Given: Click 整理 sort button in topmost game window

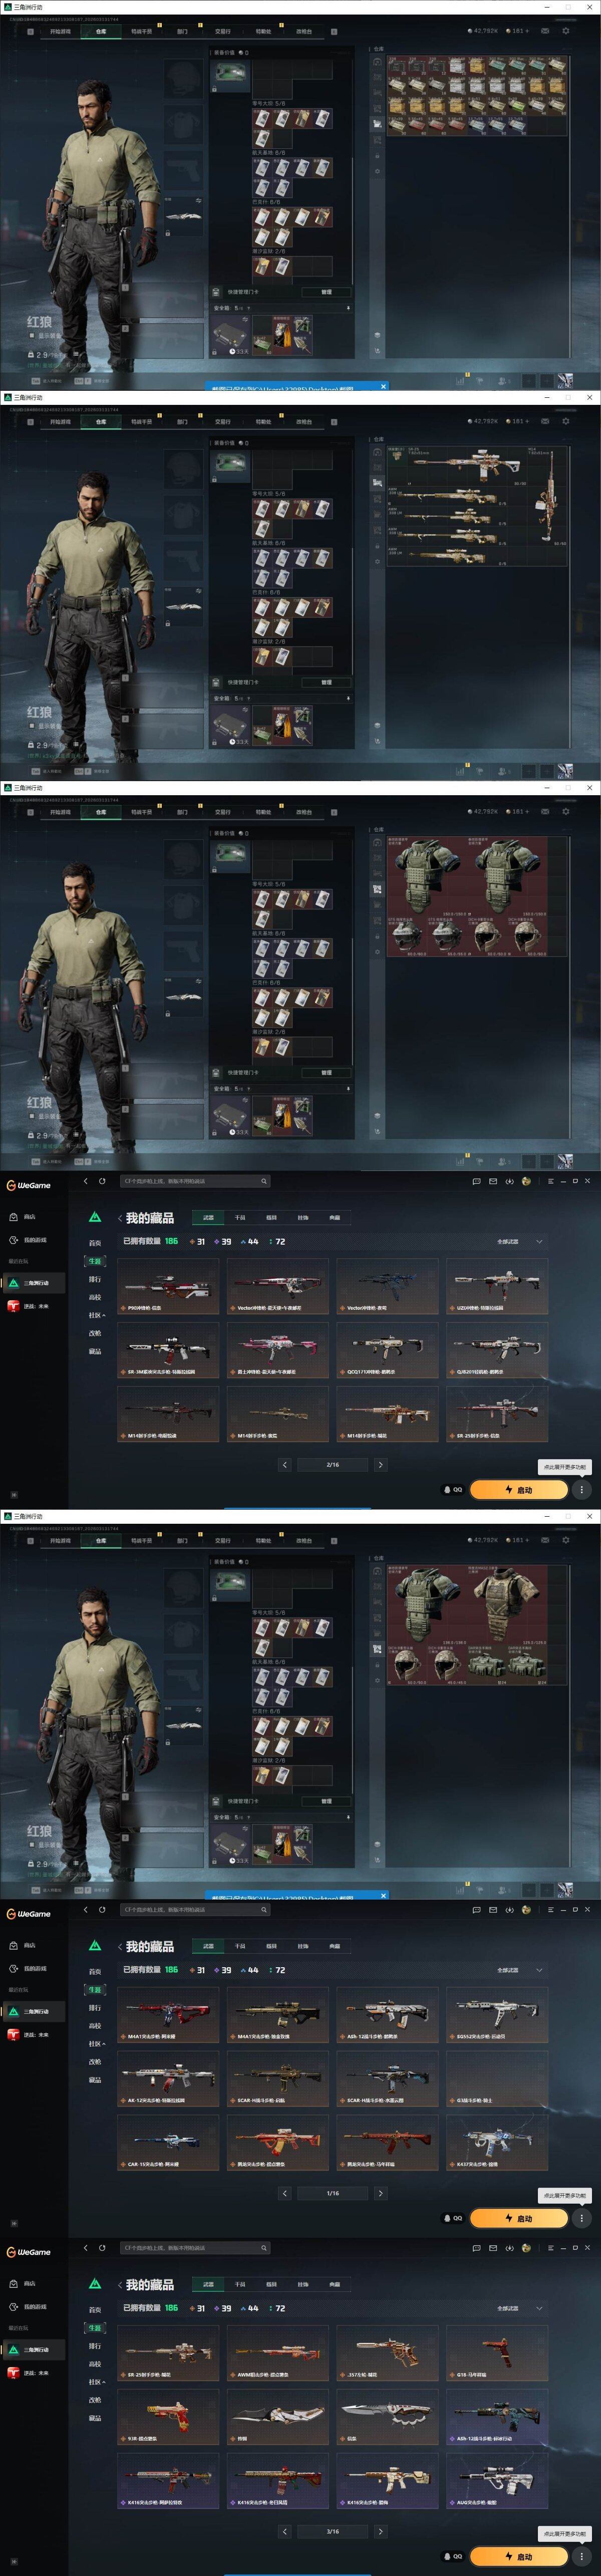Looking at the screenshot, I should pyautogui.click(x=326, y=292).
